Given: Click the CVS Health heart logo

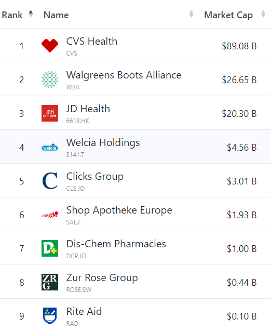Looking at the screenshot, I should coord(50,46).
